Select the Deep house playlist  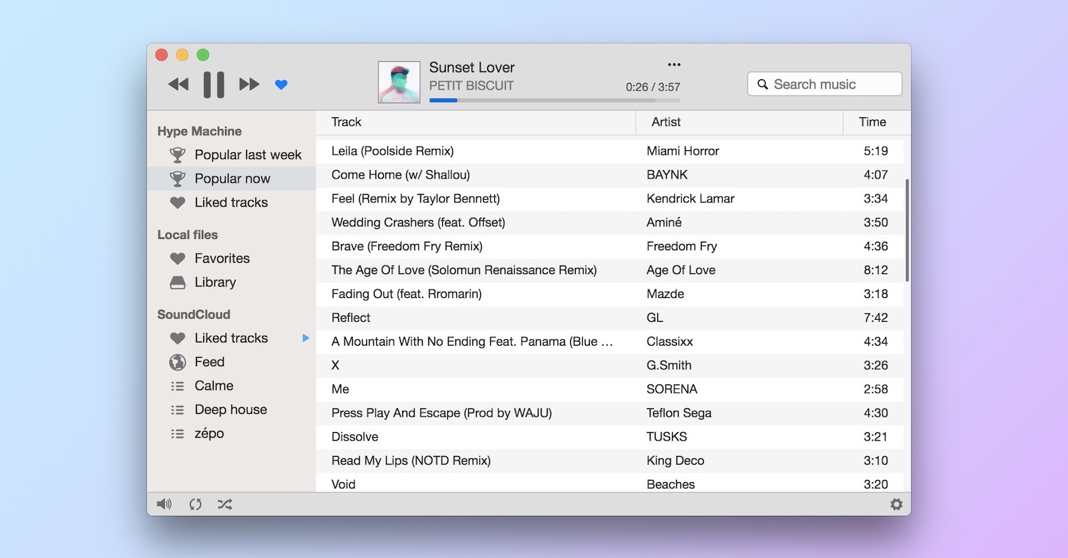point(231,410)
